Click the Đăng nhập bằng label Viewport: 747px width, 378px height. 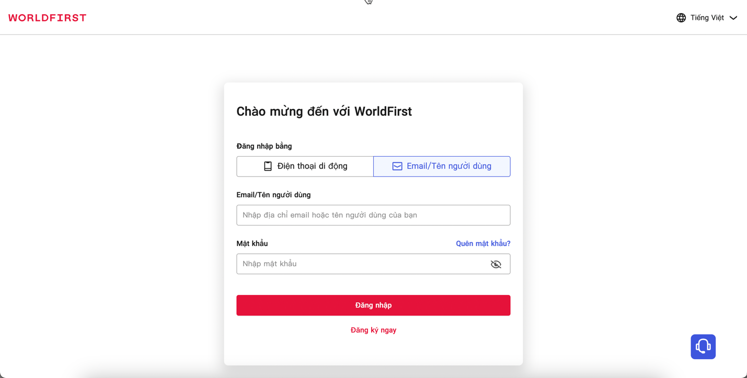tap(264, 146)
